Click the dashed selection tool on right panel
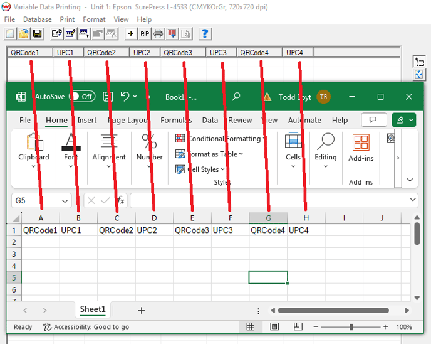This screenshot has height=344, width=431. [419, 62]
